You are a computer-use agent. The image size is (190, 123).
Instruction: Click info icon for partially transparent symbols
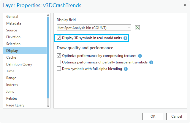click(151, 62)
